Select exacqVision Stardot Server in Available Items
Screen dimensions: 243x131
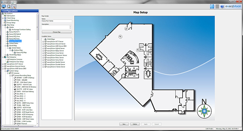pos(56,62)
